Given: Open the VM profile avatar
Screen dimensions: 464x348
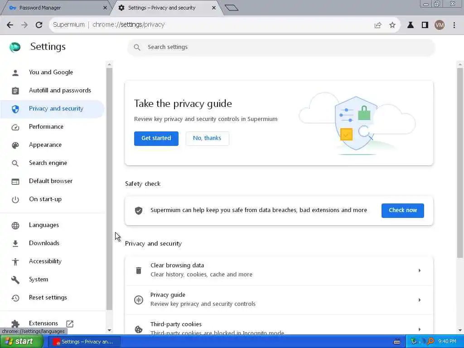Looking at the screenshot, I should tap(440, 25).
